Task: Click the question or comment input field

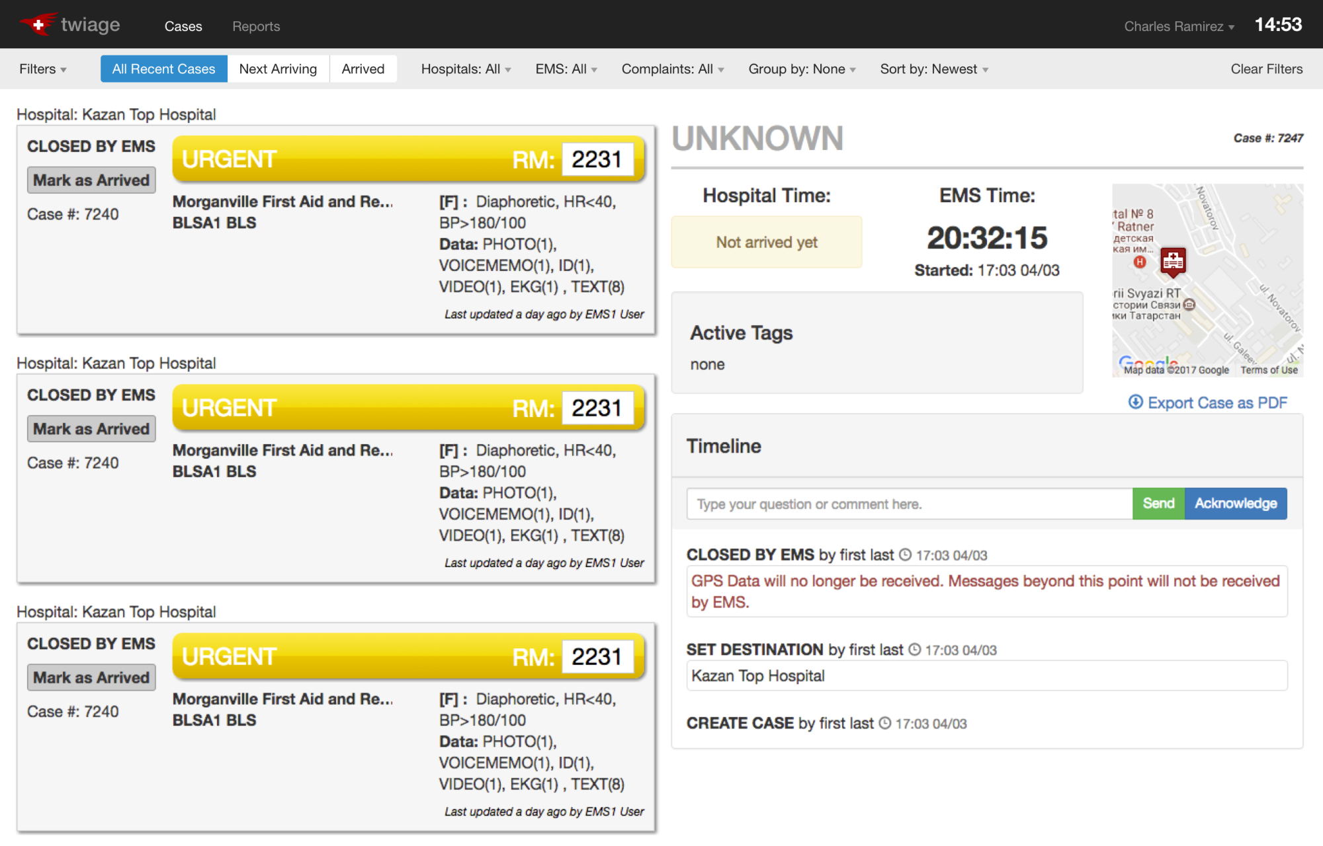Action: coord(909,504)
